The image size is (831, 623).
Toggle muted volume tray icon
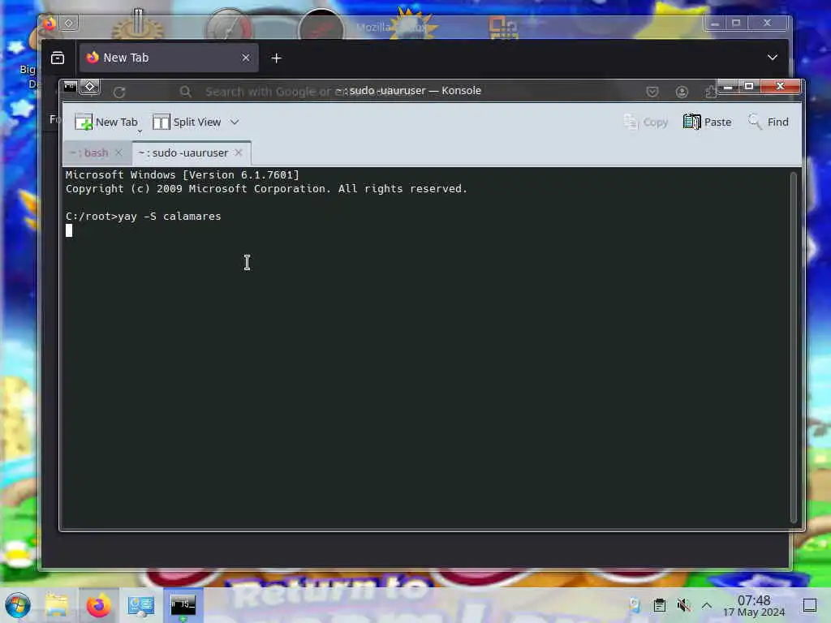683,605
